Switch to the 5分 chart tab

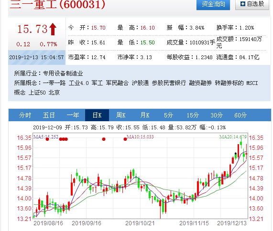tap(169, 115)
